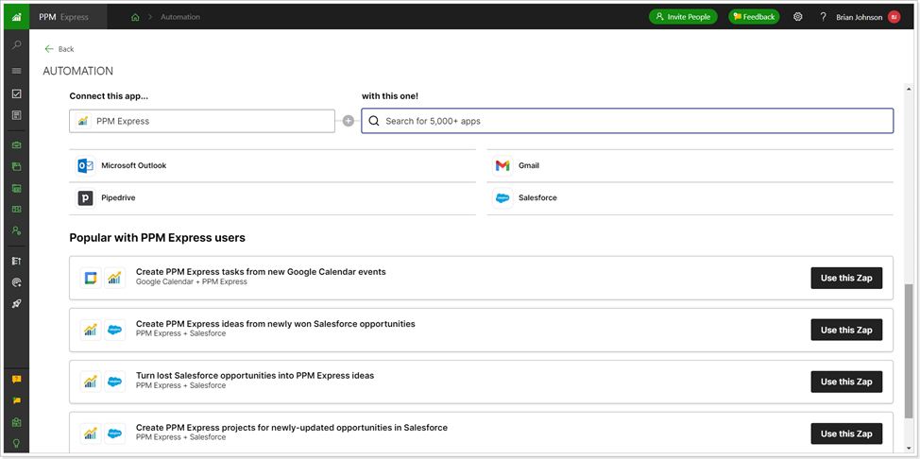
Task: Open the green briefcase icon in the sidebar
Action: point(16,145)
